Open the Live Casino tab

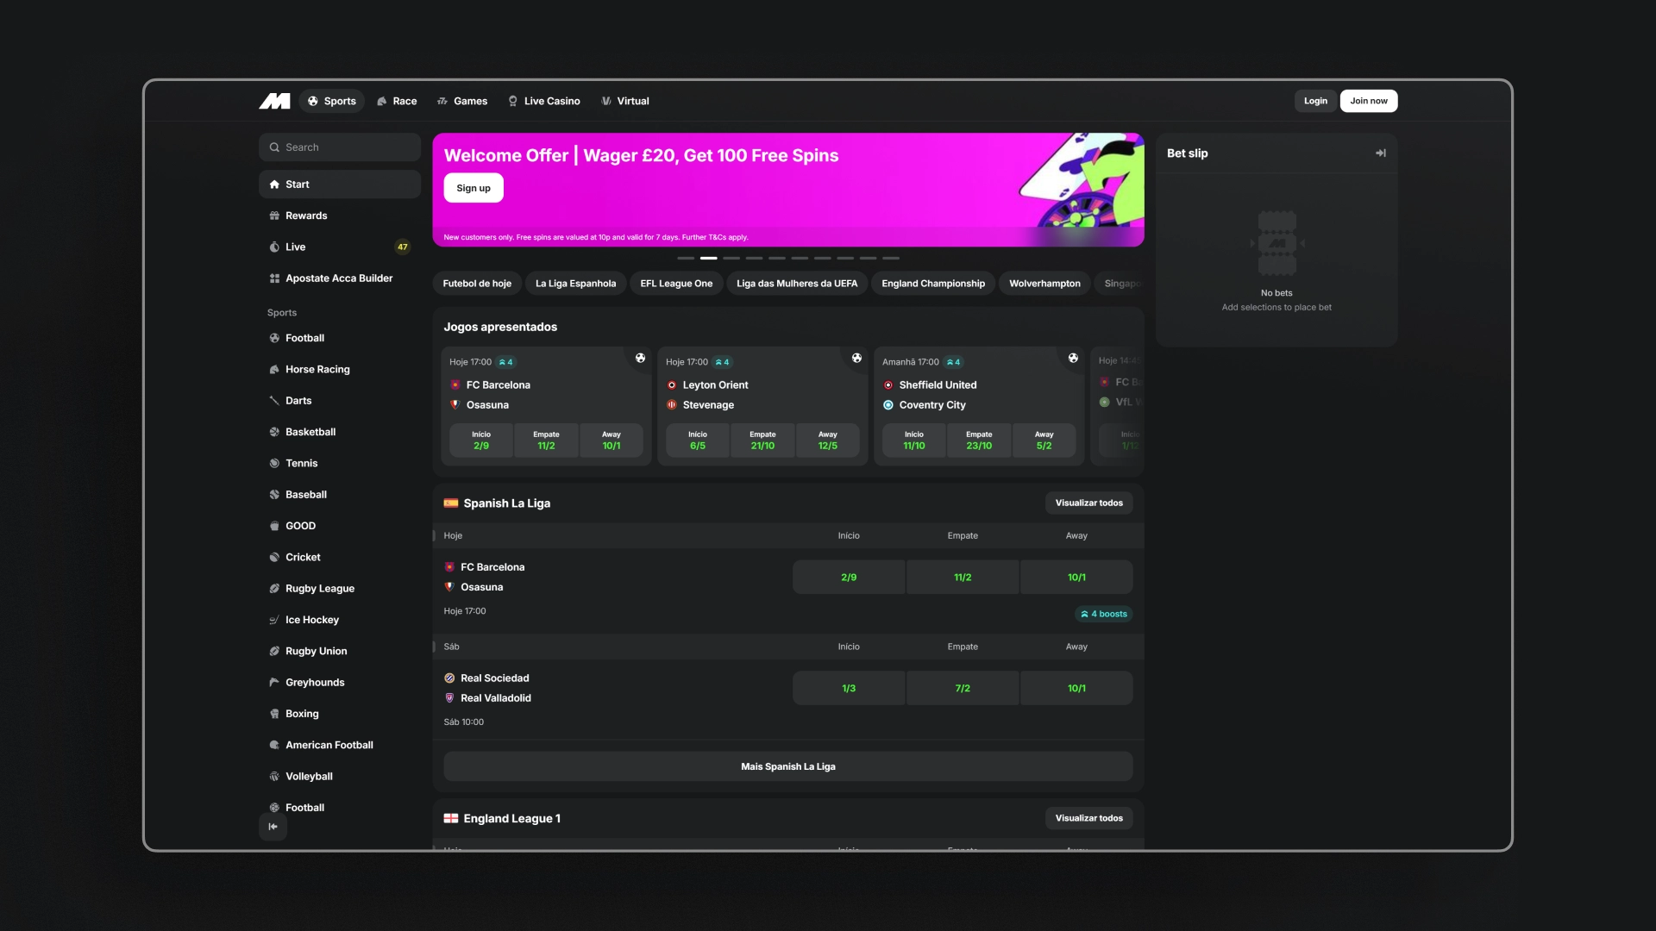(543, 101)
